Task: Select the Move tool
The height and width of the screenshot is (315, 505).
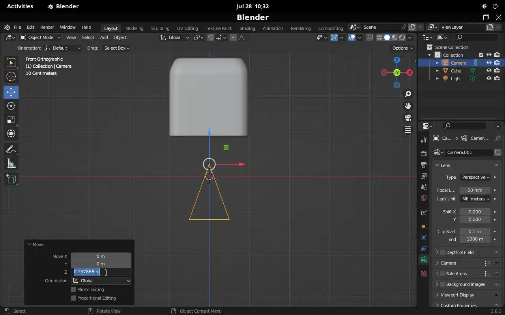Action: click(x=11, y=92)
